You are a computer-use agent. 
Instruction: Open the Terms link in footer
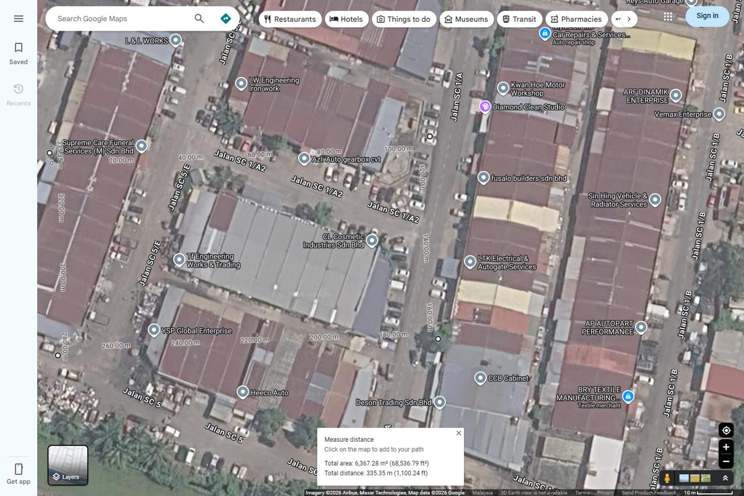tap(582, 493)
